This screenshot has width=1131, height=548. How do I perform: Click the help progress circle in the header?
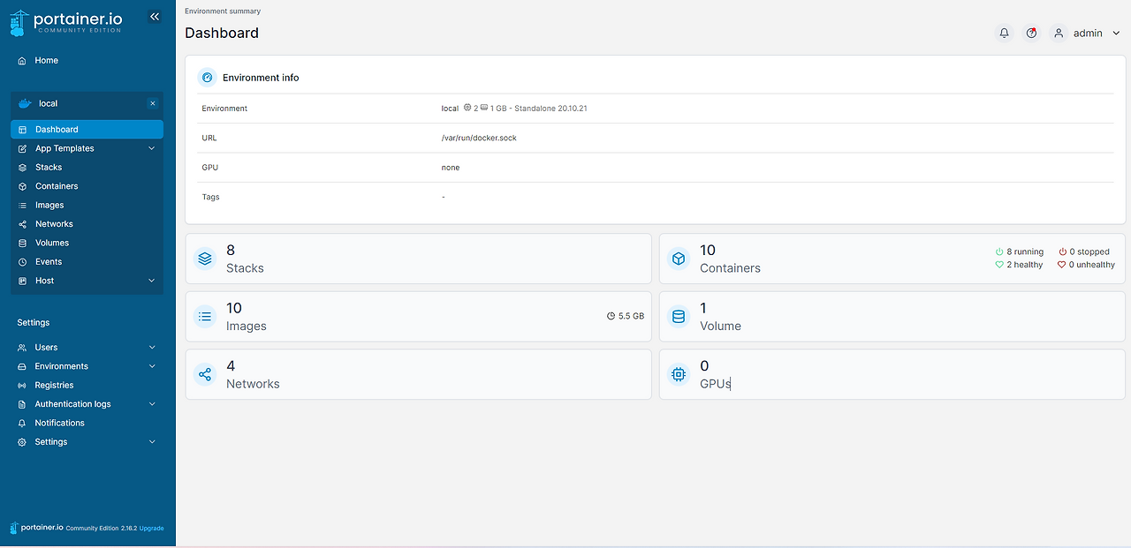(1031, 33)
